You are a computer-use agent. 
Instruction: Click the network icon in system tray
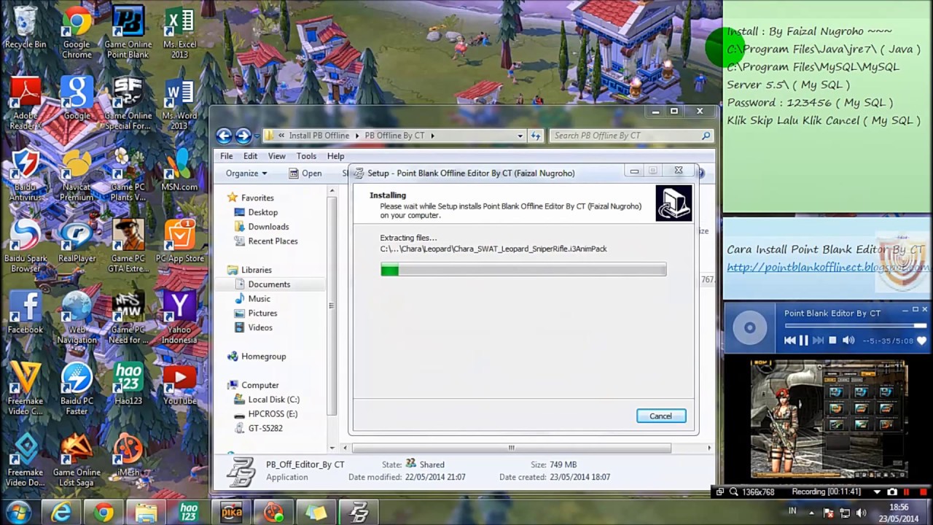click(844, 512)
